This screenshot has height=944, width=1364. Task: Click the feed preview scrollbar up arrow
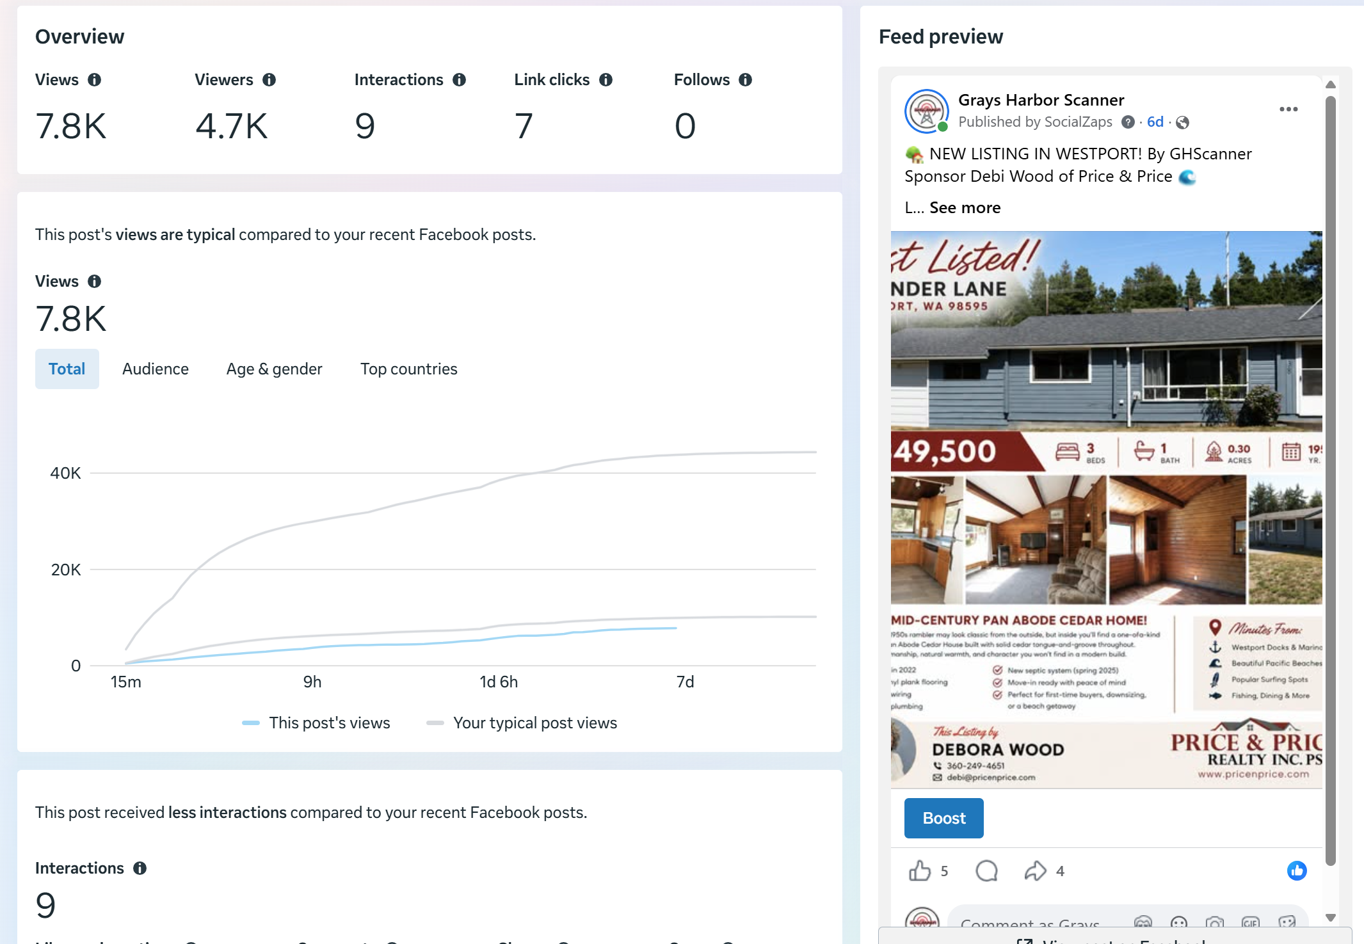click(x=1331, y=84)
